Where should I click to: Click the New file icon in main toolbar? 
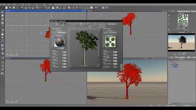pos(7,8)
